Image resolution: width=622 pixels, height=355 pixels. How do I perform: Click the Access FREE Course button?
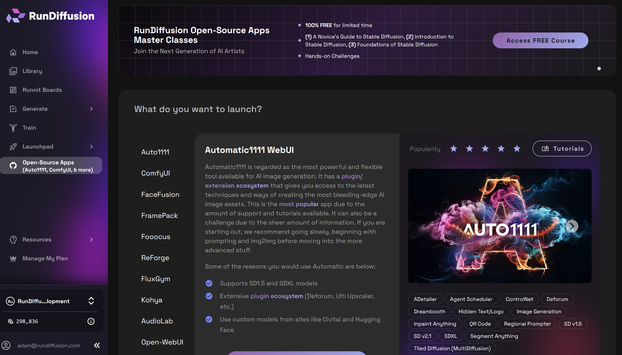[x=540, y=40]
